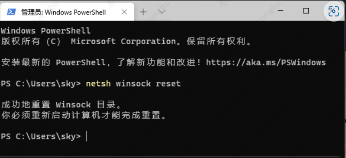Minimize the terminal window
The height and width of the screenshot is (158, 346).
point(281,10)
